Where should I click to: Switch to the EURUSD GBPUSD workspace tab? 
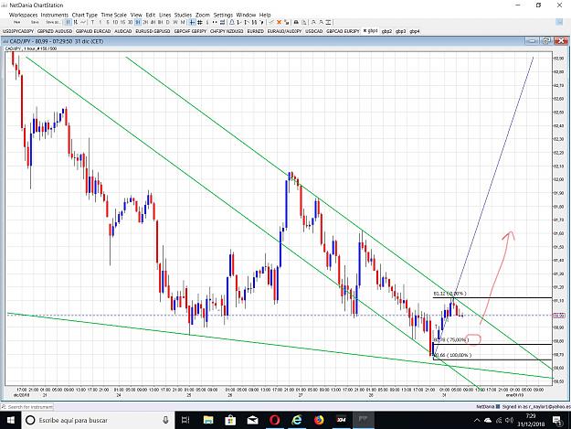(x=153, y=31)
